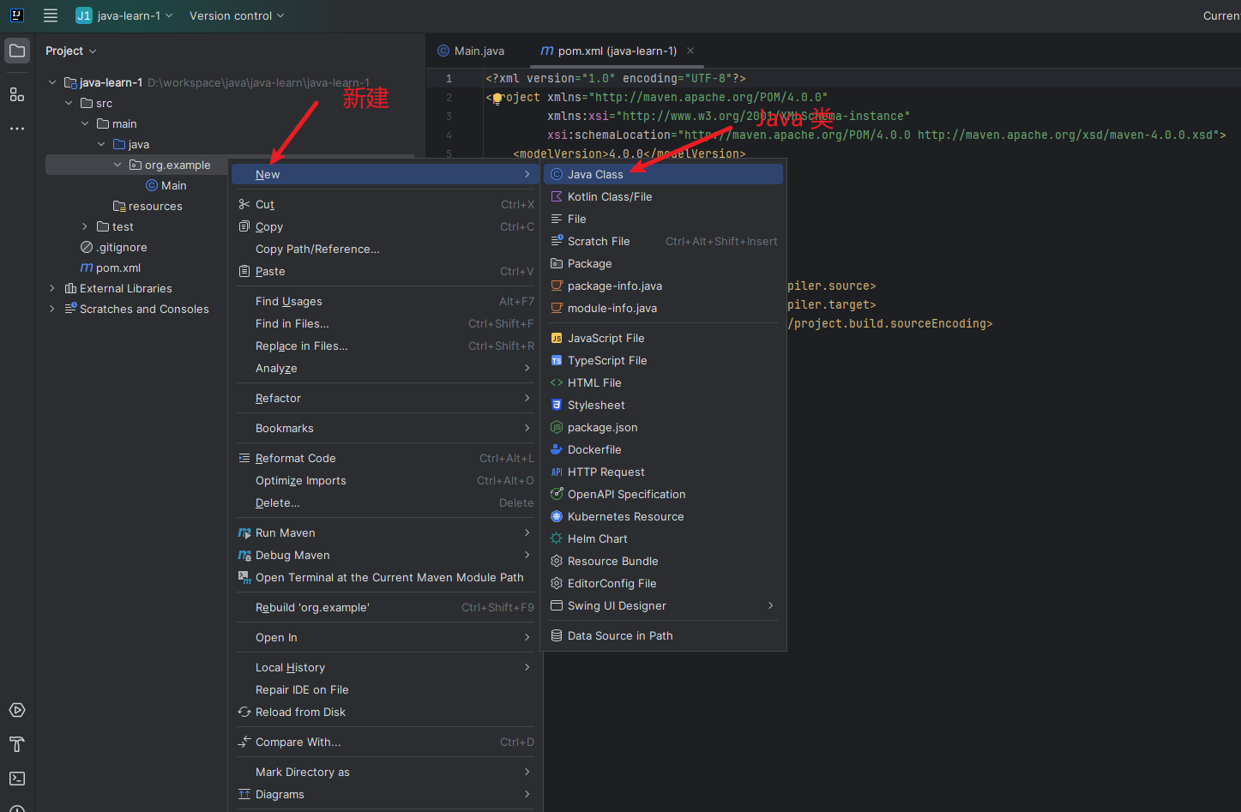Click the lightbulb intention icon in editor
The image size is (1241, 812).
coord(496,98)
